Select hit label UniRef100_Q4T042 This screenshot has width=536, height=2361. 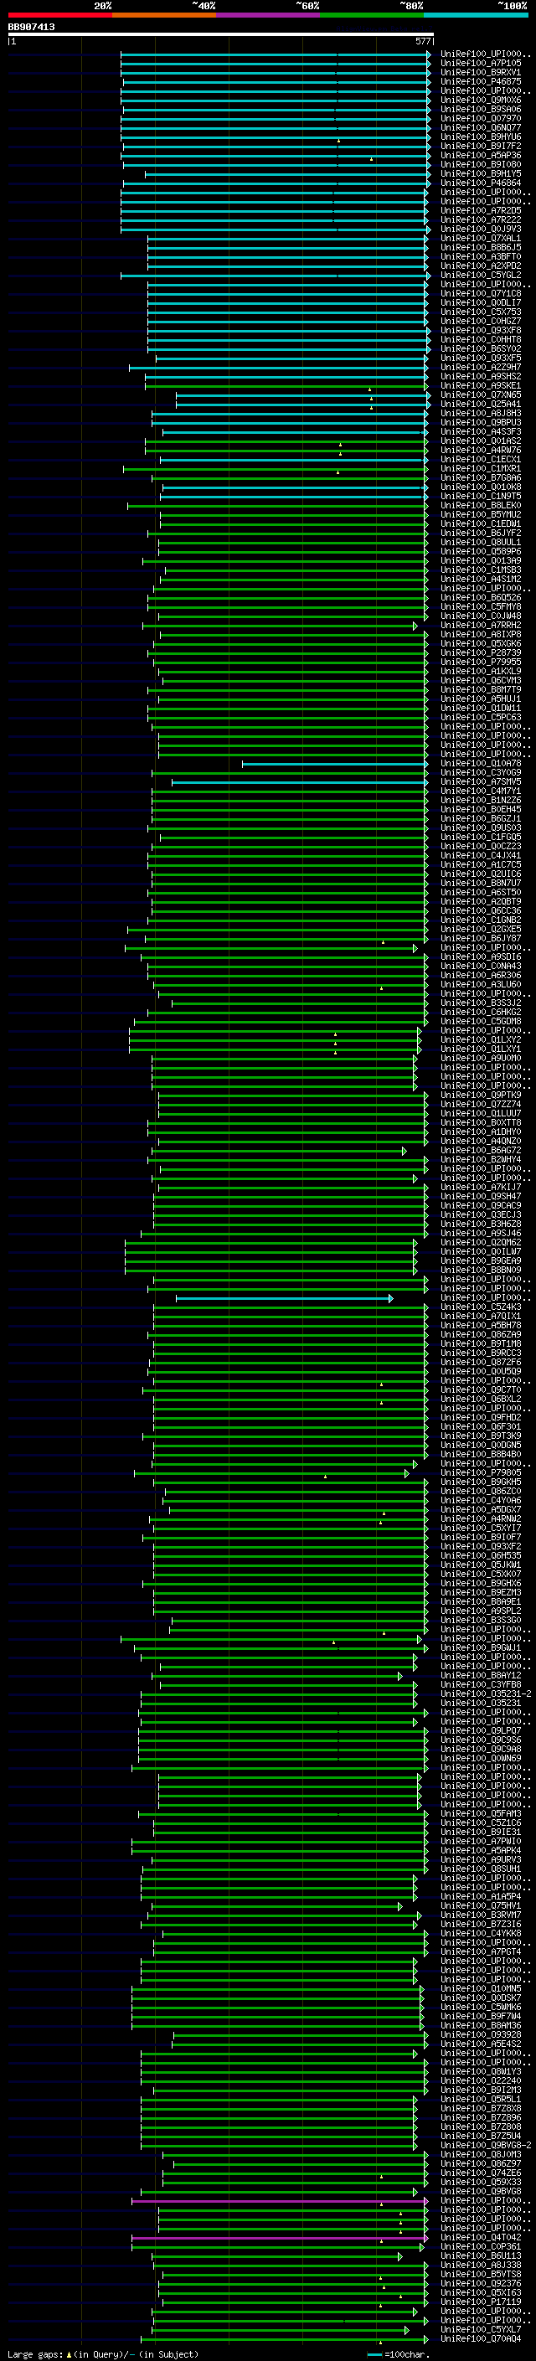coord(481,2237)
